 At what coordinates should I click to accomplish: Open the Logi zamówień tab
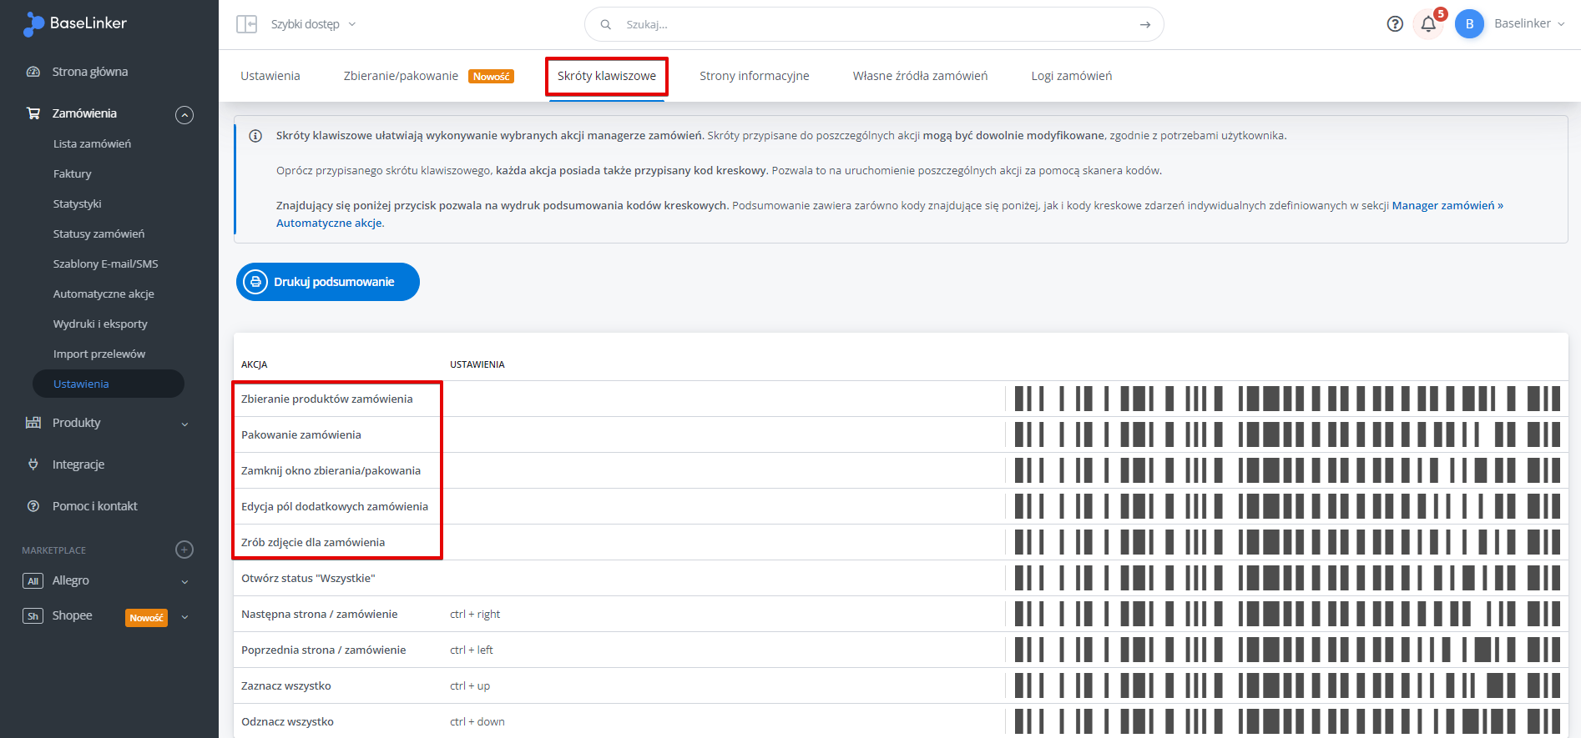(1071, 76)
